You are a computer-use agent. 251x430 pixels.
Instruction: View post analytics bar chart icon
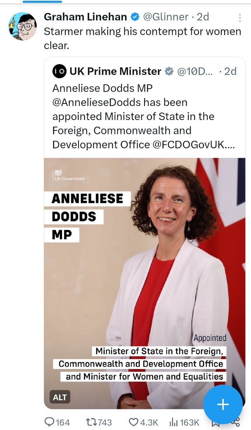point(174,422)
